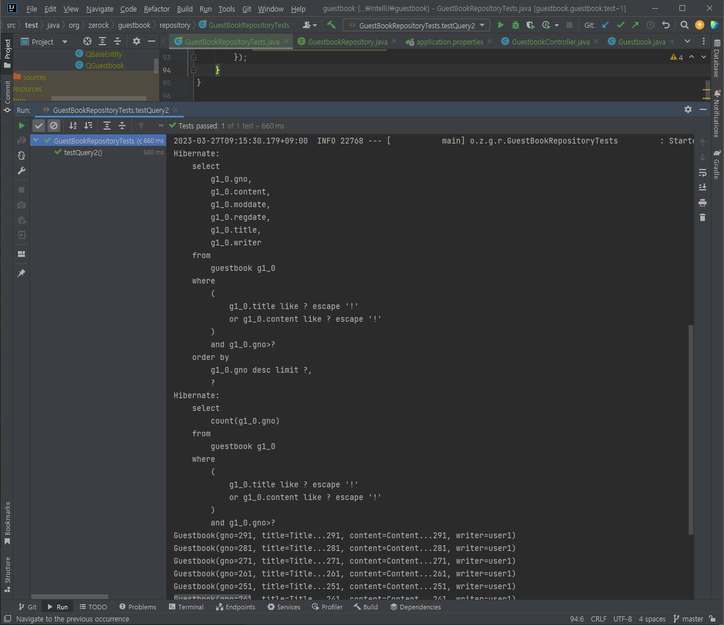
Task: Open run configuration dropdown GuestBookRepositoryTests.testQuery2
Action: [416, 25]
